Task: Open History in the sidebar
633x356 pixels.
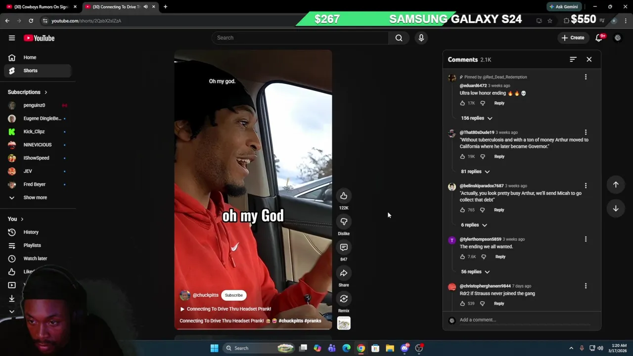Action: point(38,232)
